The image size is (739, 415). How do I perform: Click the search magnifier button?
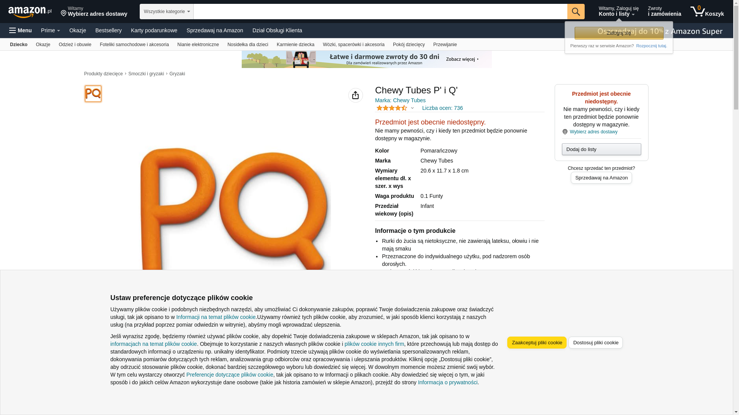pos(576,12)
